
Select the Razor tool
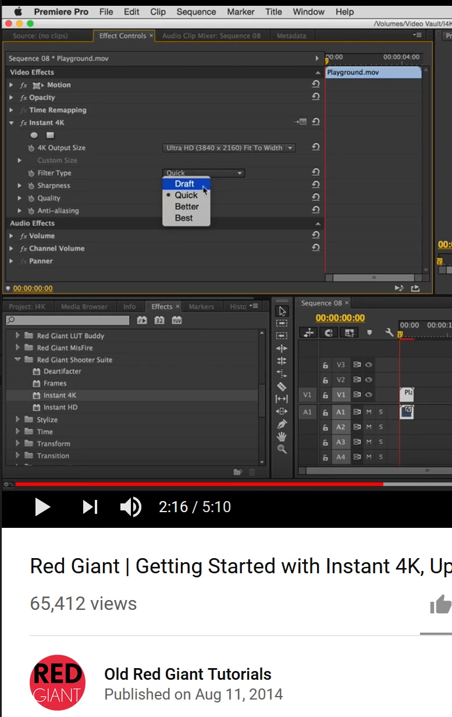tap(282, 386)
